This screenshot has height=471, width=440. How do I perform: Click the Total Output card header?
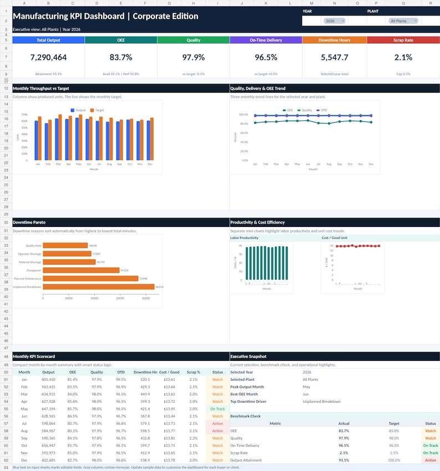point(48,40)
